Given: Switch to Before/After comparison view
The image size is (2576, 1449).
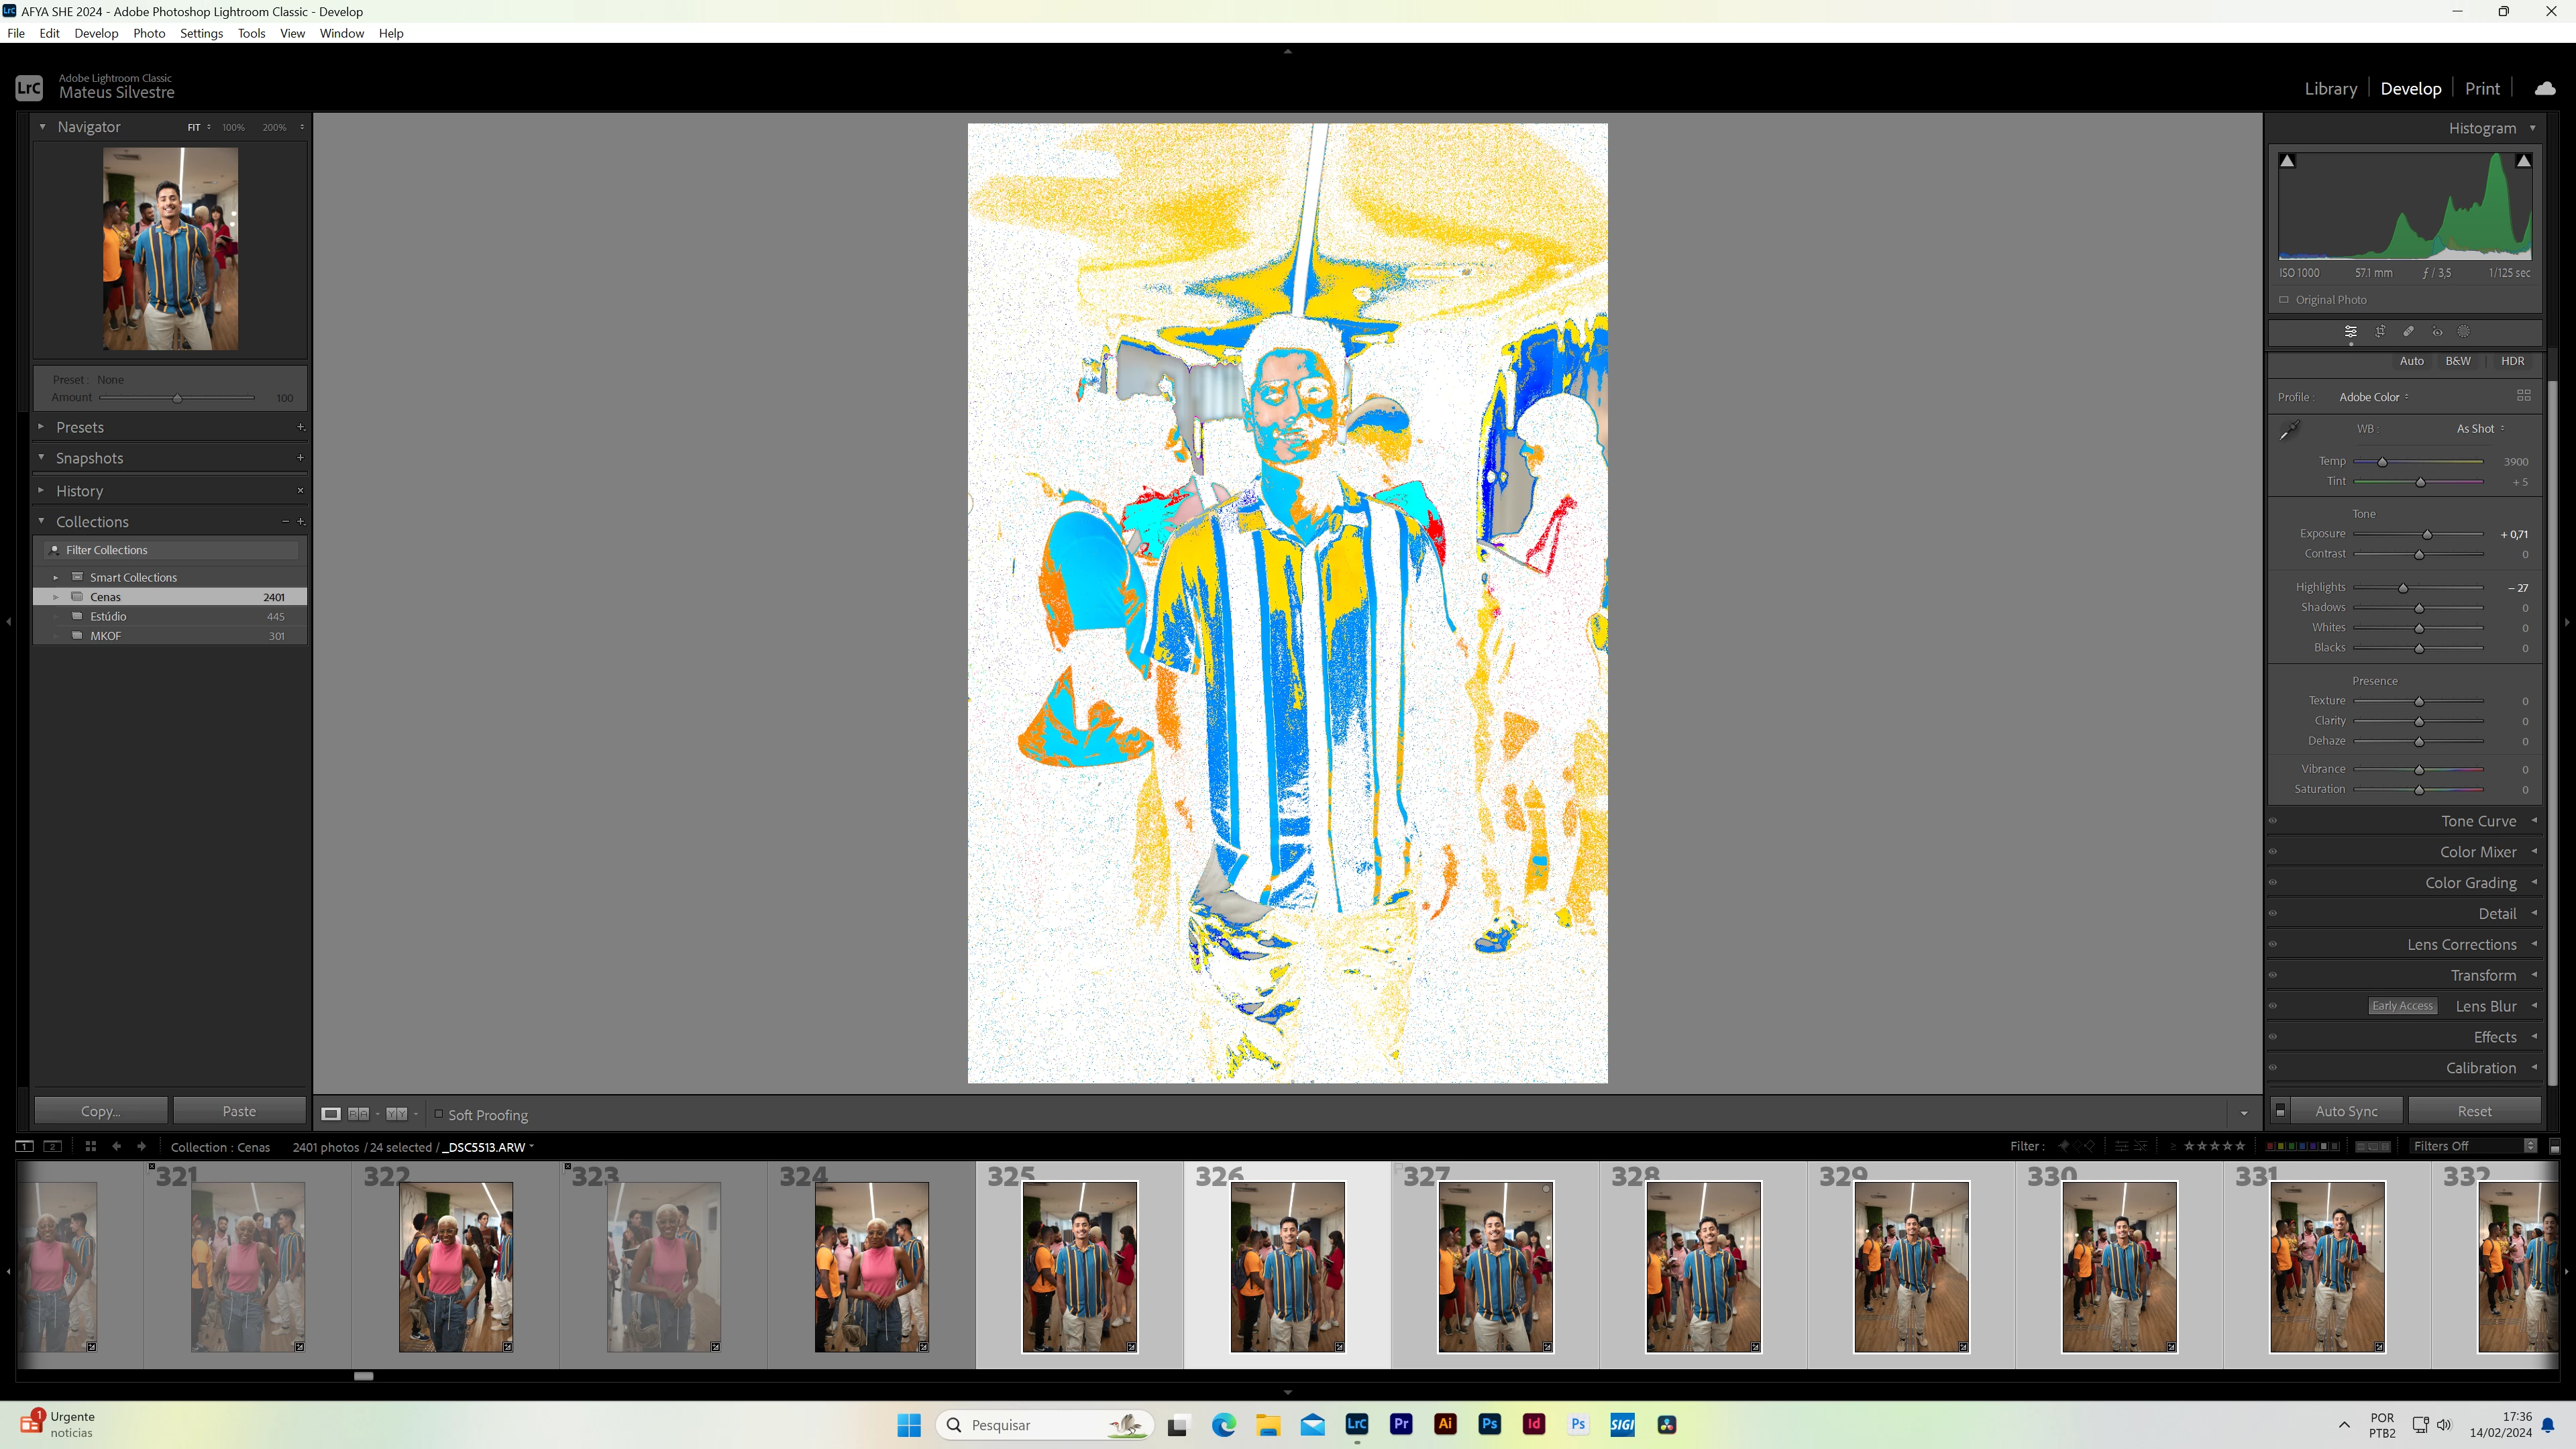Looking at the screenshot, I should coord(397,1113).
